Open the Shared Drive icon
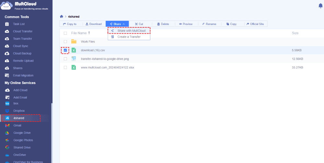The width and height of the screenshot is (324, 163). (x=7, y=147)
